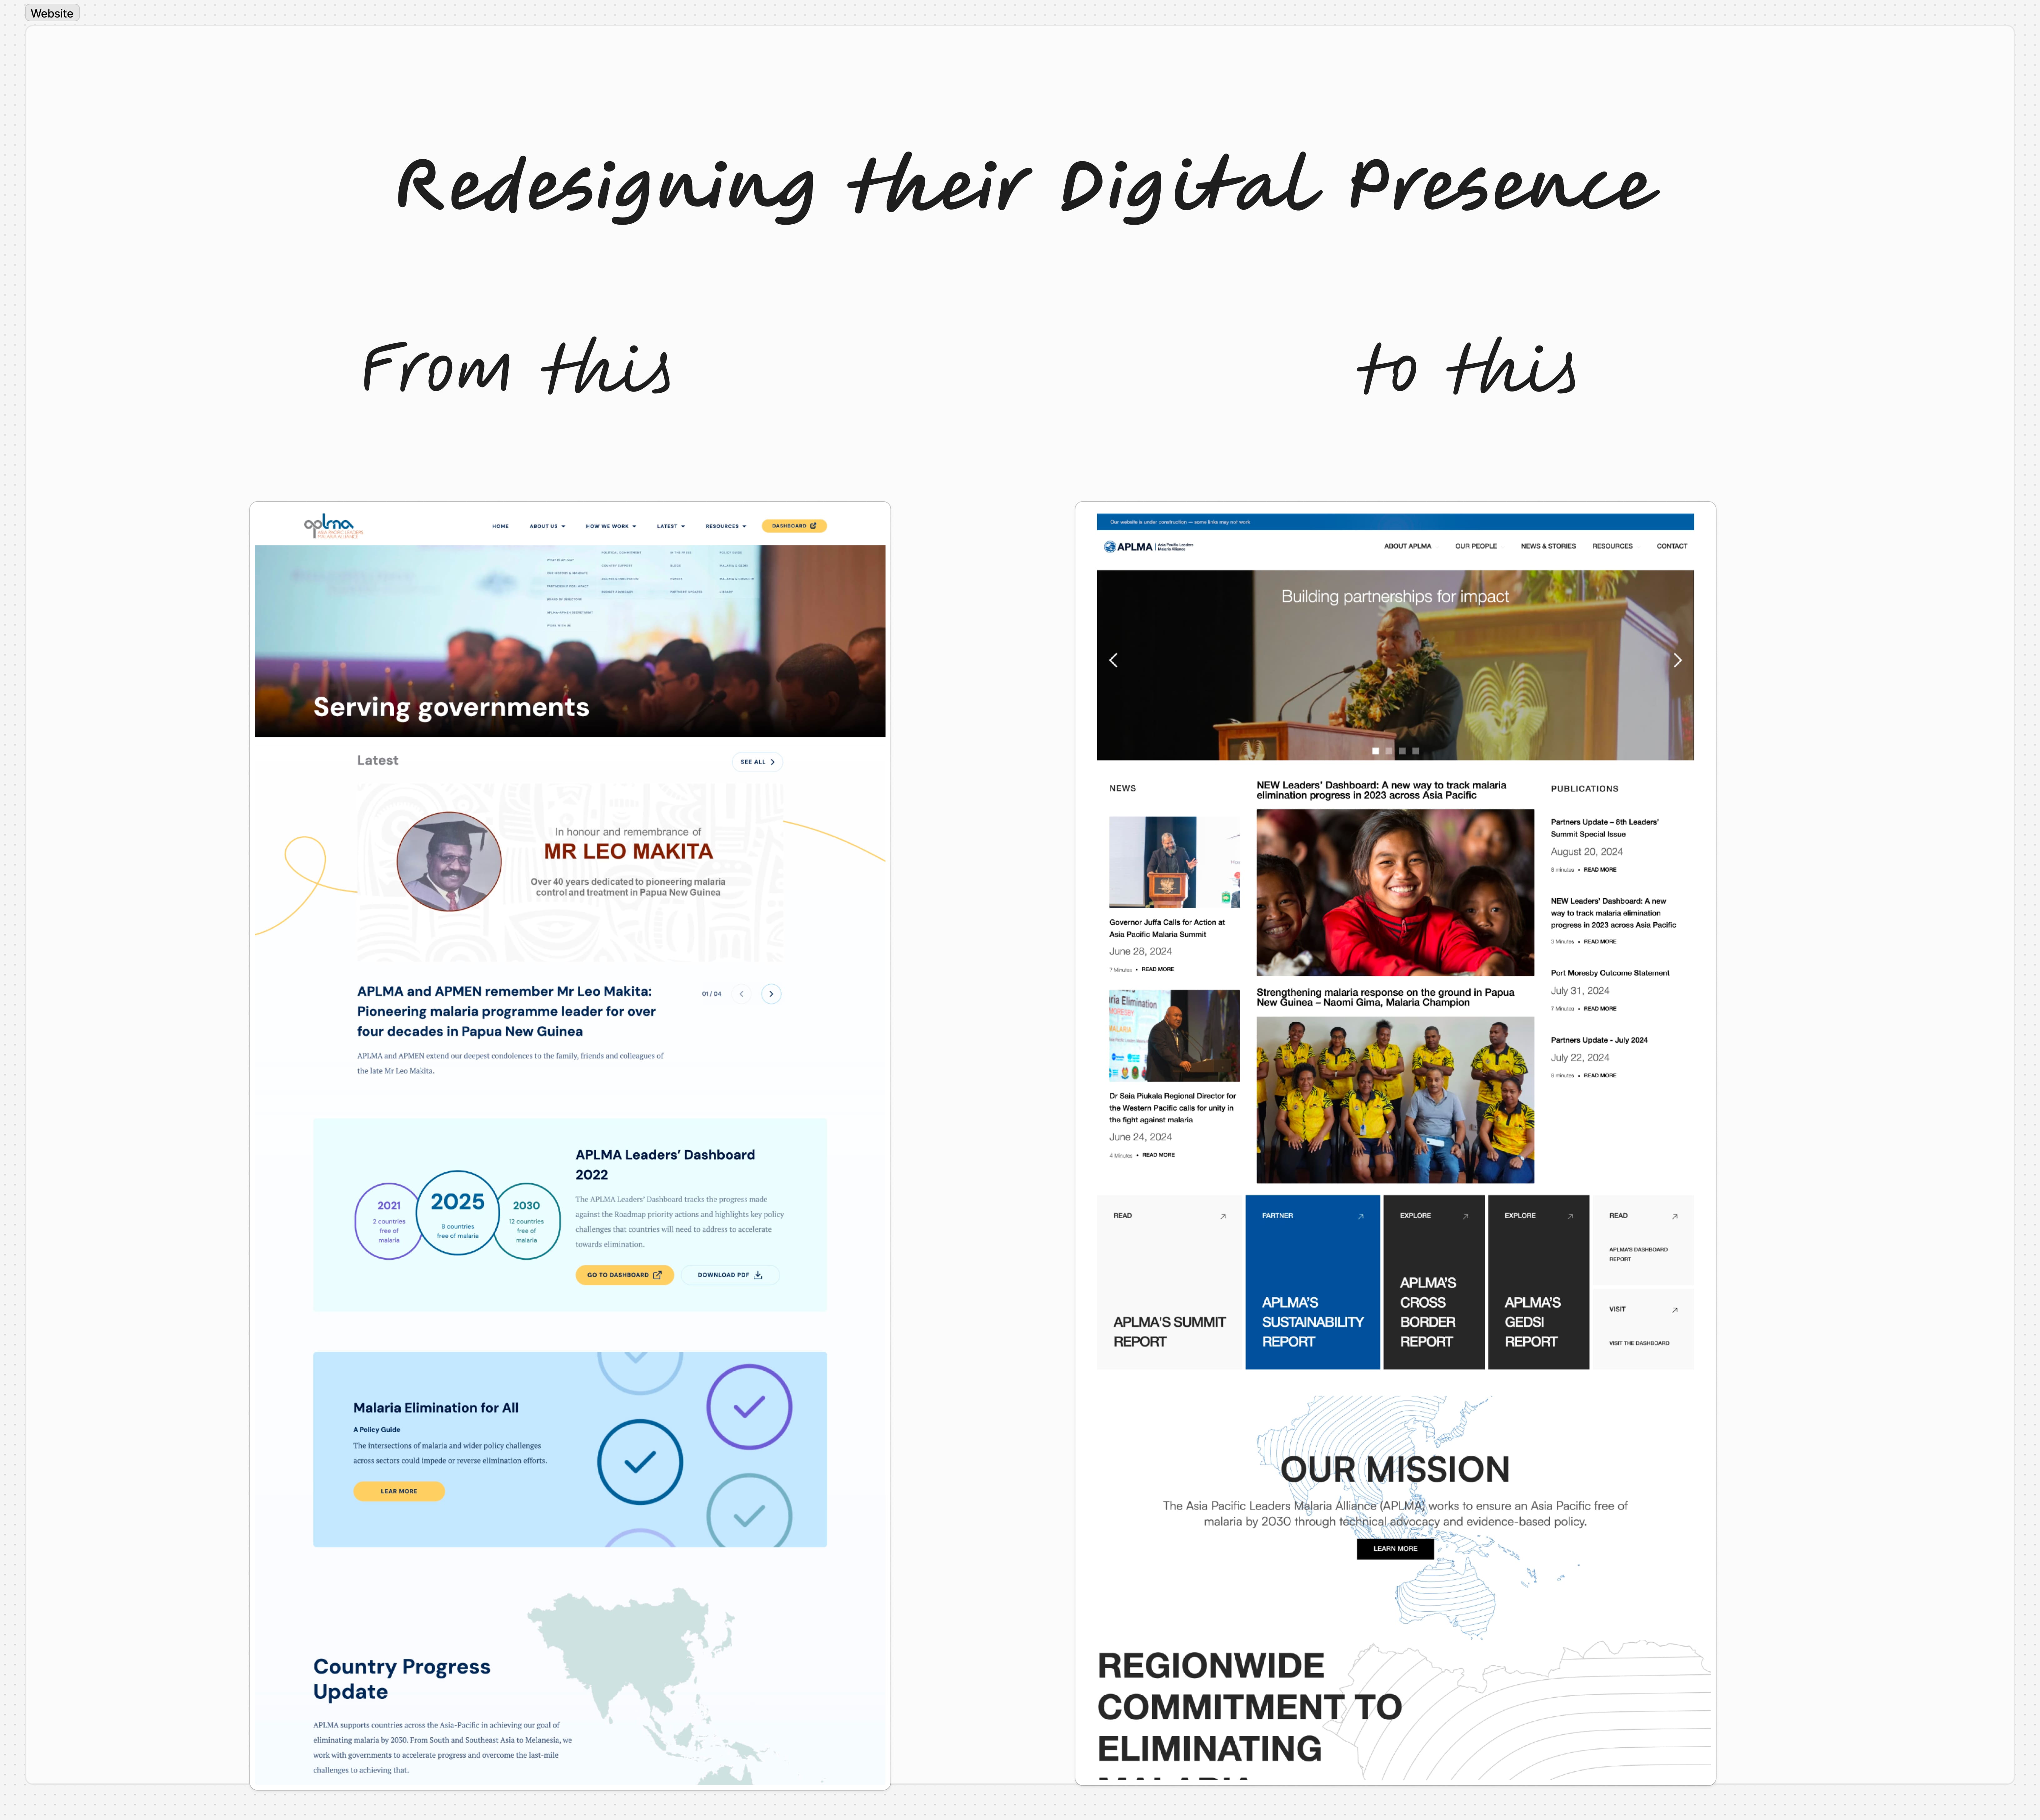Open Port Moresby Outcome Statement publication title
The image size is (2040, 1820).
(x=1610, y=973)
